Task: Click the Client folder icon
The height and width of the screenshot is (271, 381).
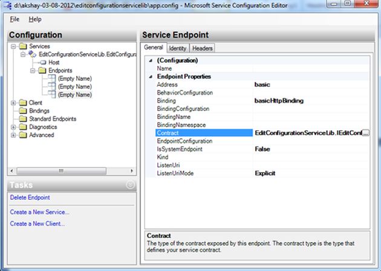Action: 23,103
